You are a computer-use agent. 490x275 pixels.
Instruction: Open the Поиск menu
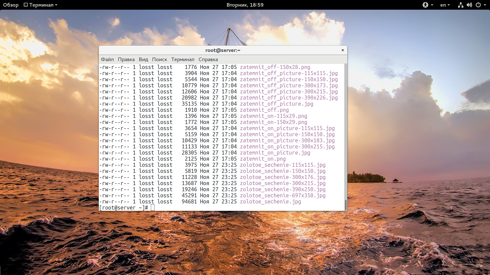coord(160,59)
